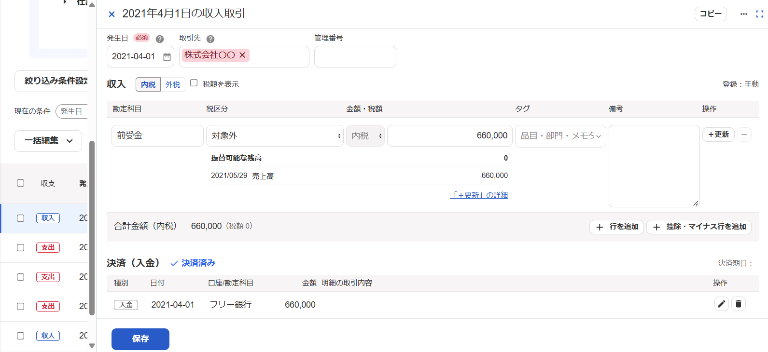Click the 管理番号 input field
768x352 pixels.
(x=355, y=57)
